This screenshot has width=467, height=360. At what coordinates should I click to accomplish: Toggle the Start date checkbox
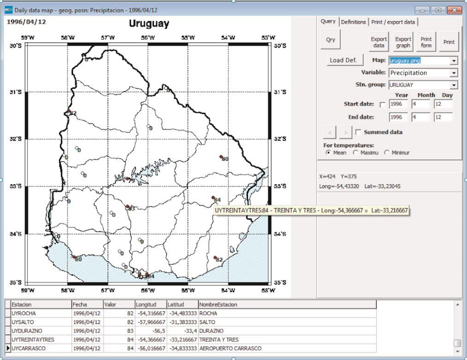pyautogui.click(x=382, y=105)
